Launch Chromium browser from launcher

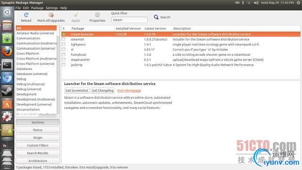point(7,77)
